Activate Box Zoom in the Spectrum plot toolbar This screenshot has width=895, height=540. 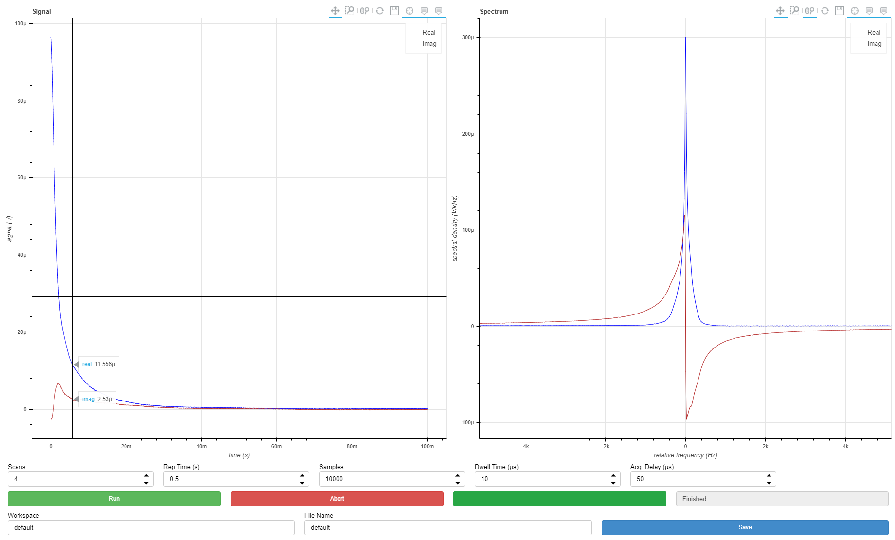(x=795, y=11)
